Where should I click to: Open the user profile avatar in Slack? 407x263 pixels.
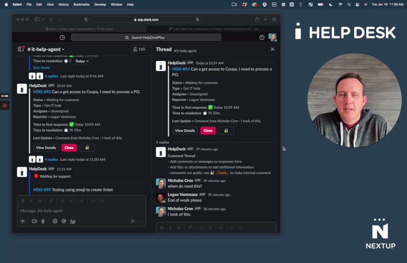point(272,37)
